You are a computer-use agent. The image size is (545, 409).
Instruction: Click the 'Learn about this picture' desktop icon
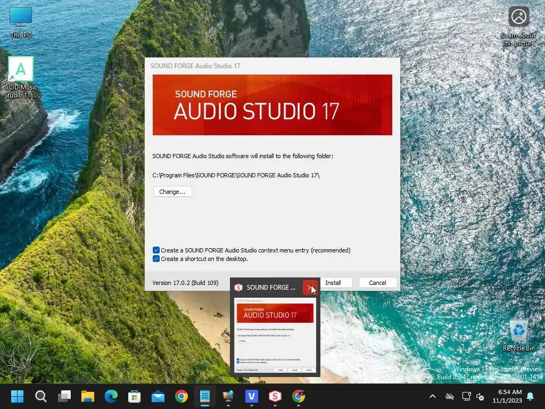(x=518, y=27)
